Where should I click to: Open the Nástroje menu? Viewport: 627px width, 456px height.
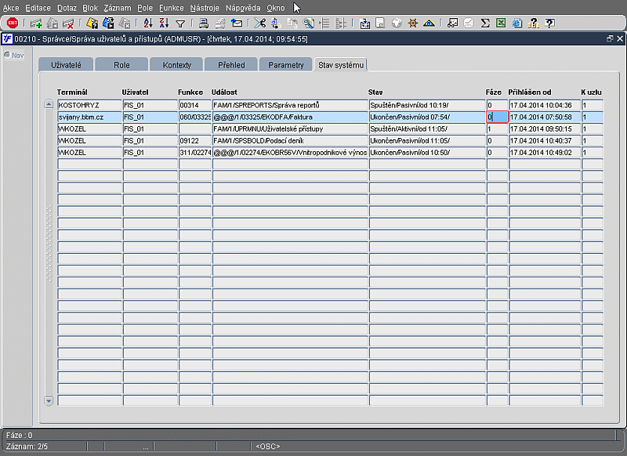[x=205, y=8]
